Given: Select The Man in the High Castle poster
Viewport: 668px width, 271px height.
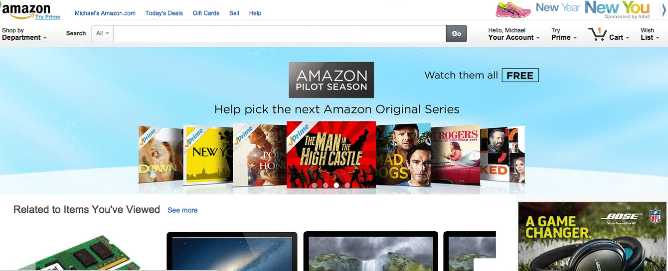Looking at the screenshot, I should (331, 155).
